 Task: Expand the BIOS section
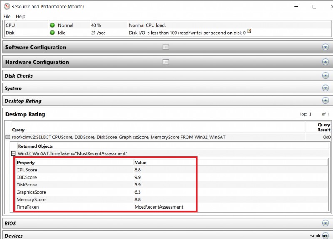[x=326, y=223]
